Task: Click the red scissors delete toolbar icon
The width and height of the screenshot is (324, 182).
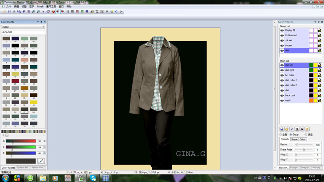Action: (53, 12)
